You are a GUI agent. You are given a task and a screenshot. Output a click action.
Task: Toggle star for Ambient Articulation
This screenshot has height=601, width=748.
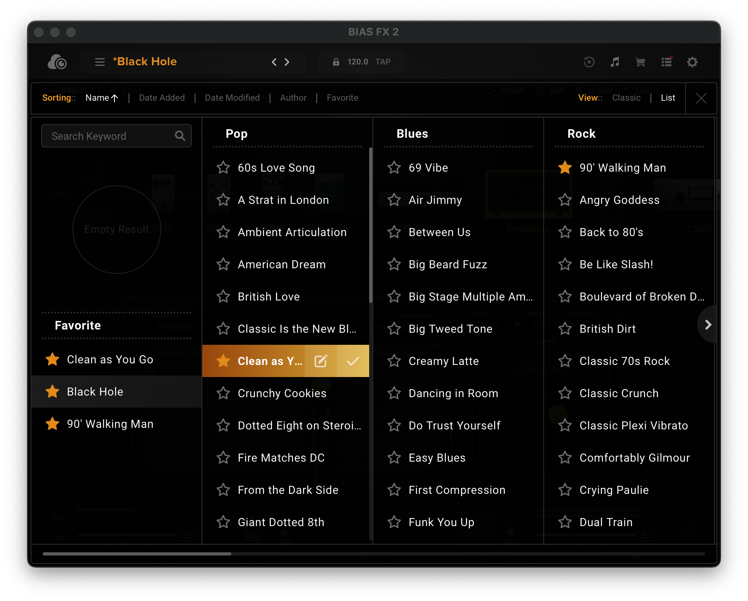tap(223, 232)
